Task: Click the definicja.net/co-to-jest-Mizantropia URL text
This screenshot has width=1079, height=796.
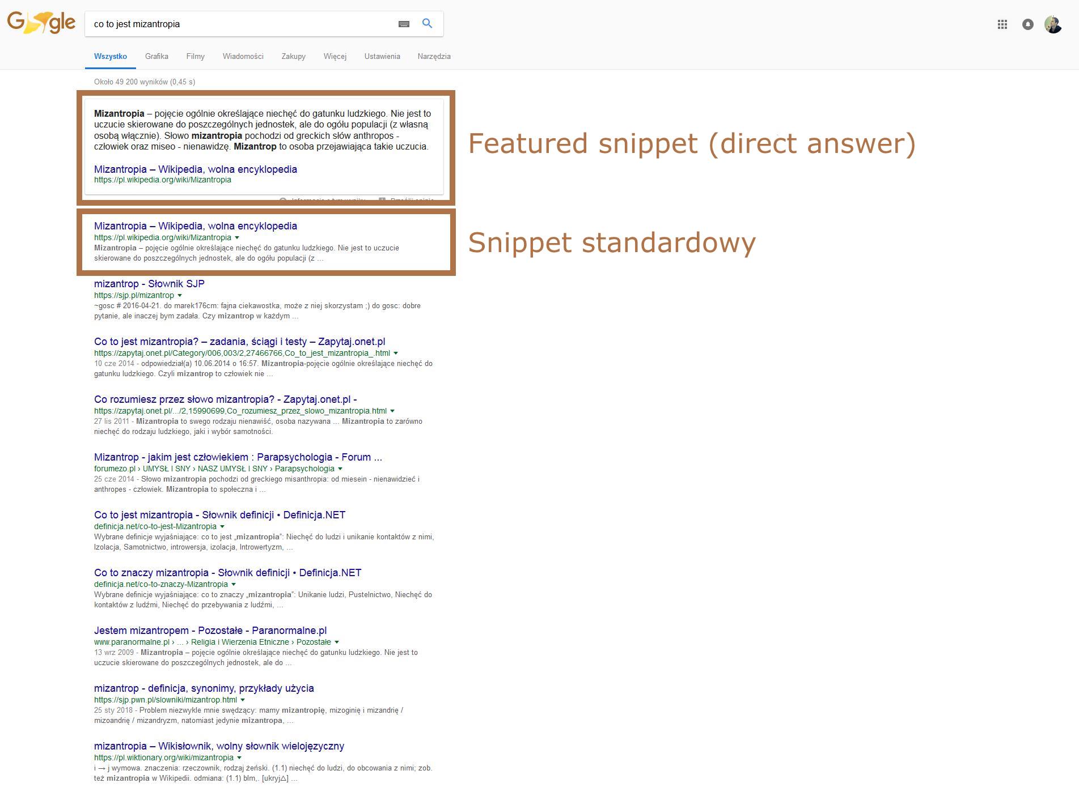Action: (x=155, y=527)
